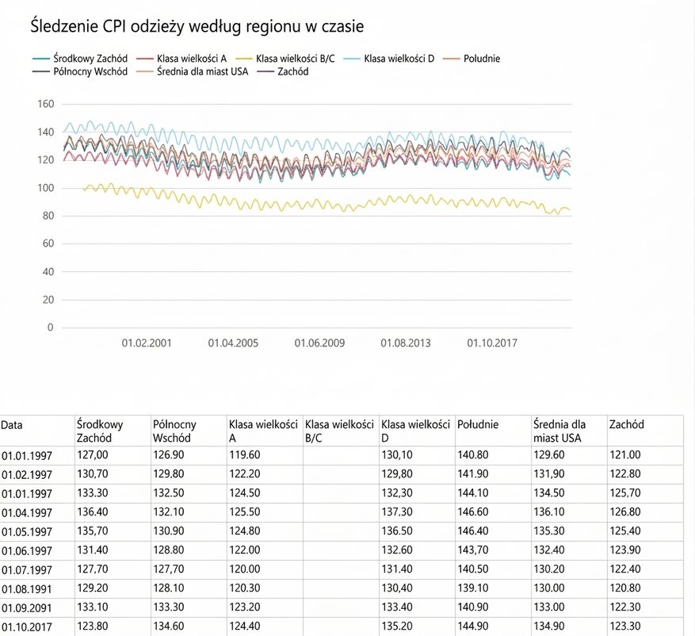Click y-axis label 160
This screenshot has height=636, width=695.
pos(46,104)
